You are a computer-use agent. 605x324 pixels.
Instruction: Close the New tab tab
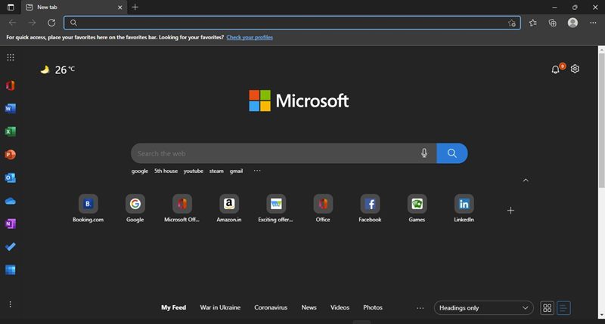tap(120, 8)
